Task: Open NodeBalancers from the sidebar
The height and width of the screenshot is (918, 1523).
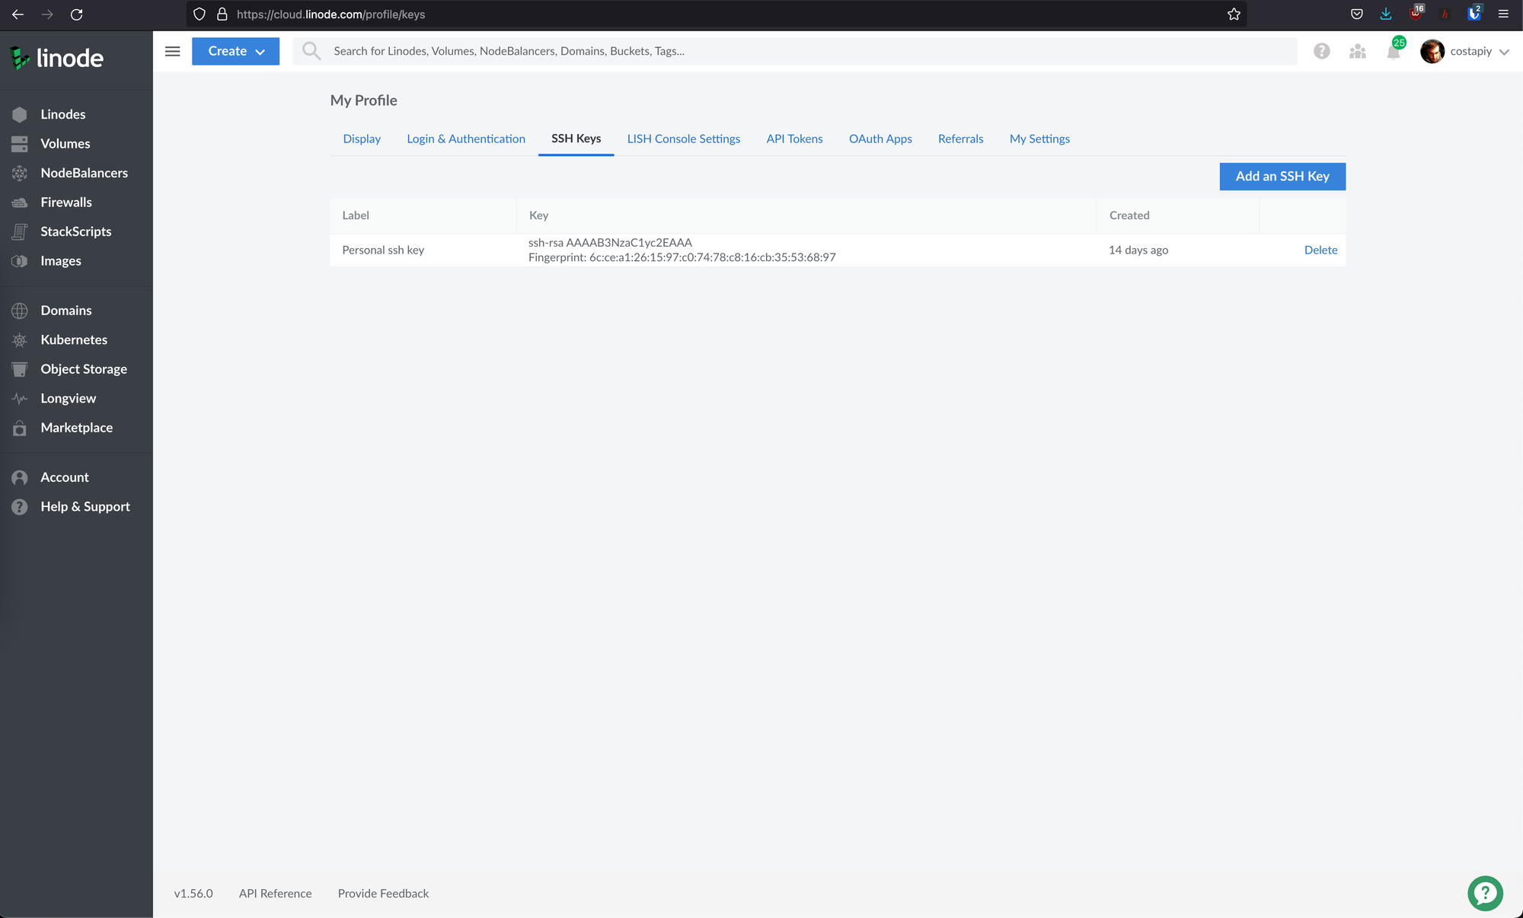Action: pyautogui.click(x=84, y=173)
